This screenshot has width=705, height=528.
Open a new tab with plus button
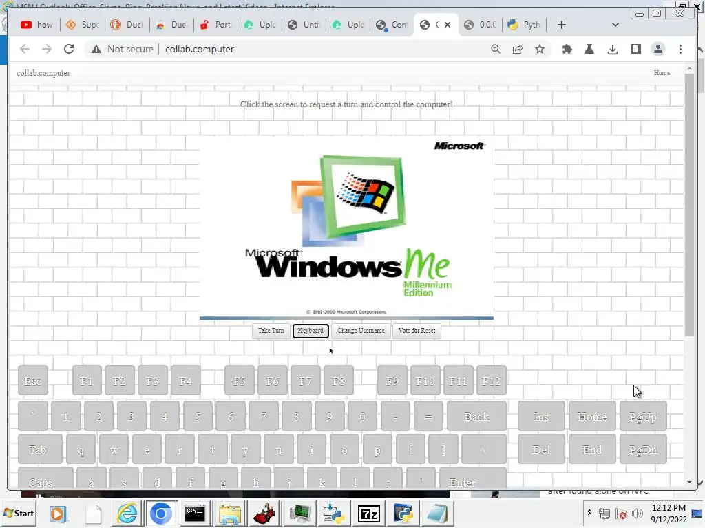(x=561, y=25)
